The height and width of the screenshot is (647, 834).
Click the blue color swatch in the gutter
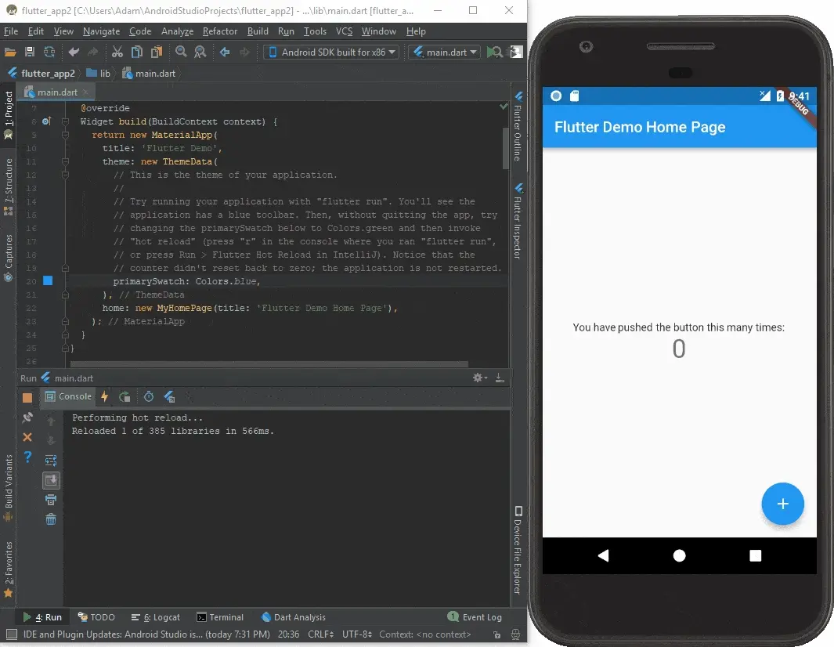point(48,280)
